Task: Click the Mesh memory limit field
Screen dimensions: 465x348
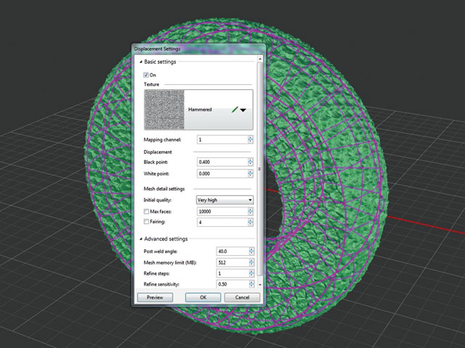Action: pos(232,262)
